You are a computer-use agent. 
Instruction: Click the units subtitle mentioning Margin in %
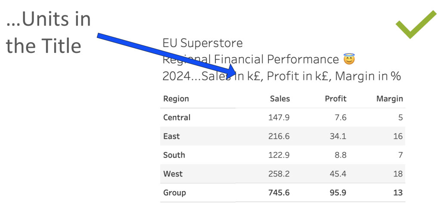point(282,76)
